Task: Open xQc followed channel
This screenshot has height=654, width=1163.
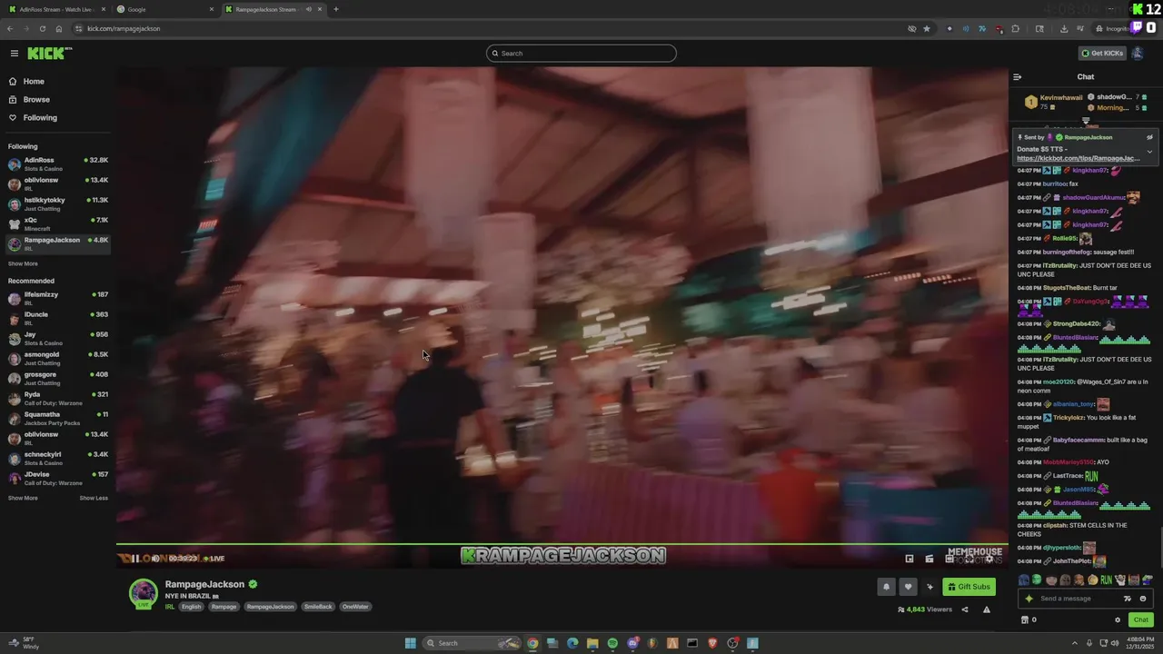Action: click(x=58, y=223)
